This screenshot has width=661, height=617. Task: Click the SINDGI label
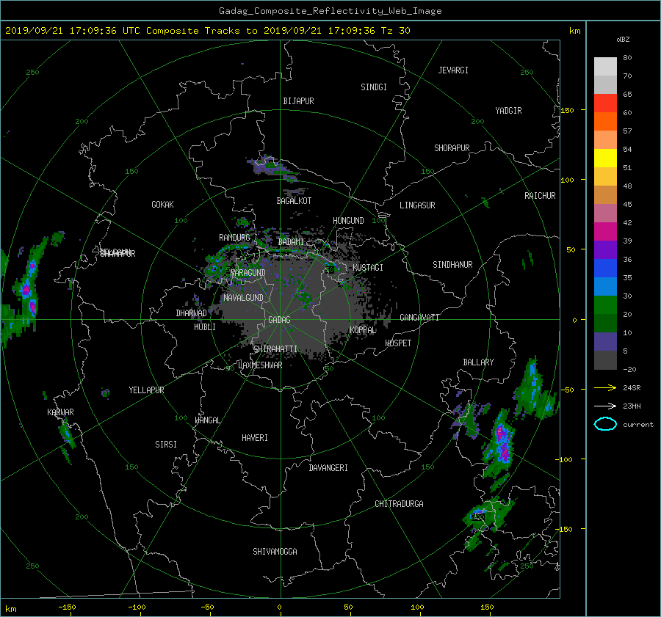point(374,87)
